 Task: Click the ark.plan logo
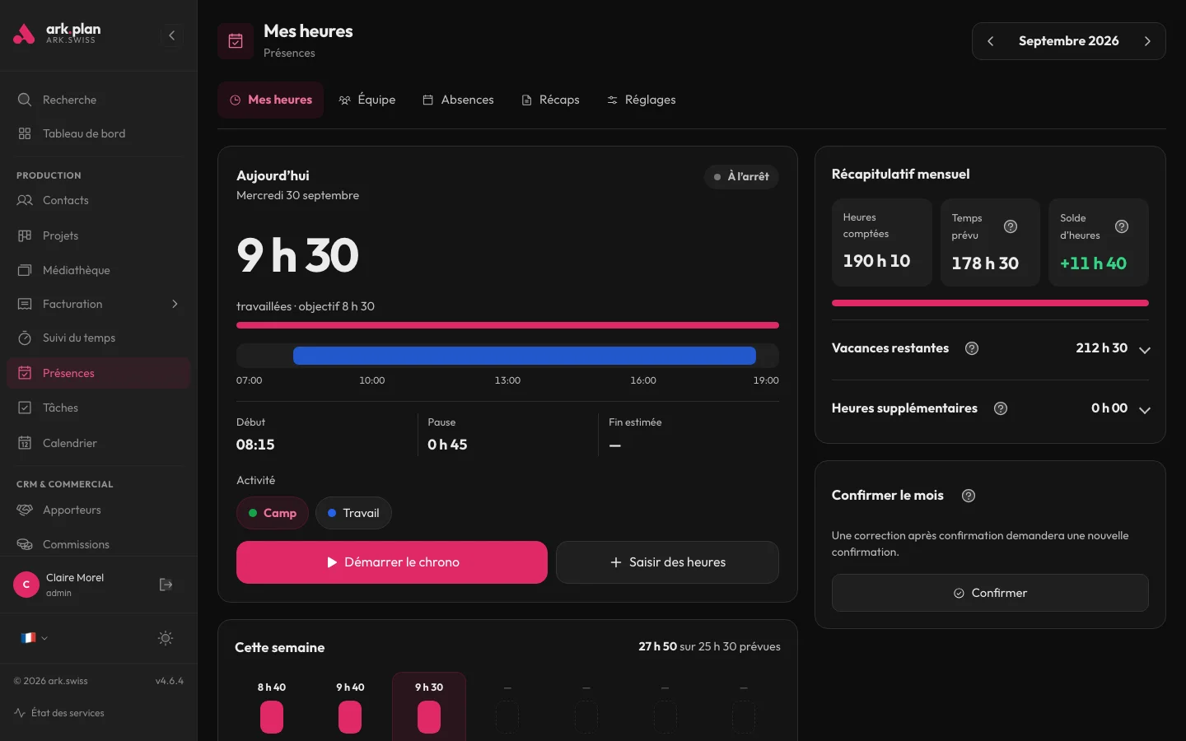(57, 34)
